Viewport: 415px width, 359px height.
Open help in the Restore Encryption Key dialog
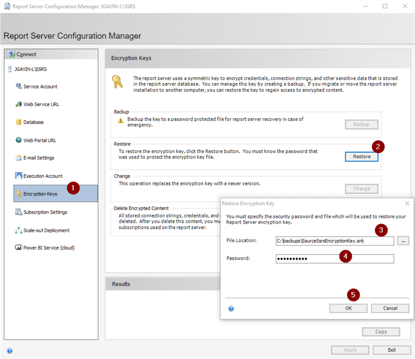pos(231,308)
